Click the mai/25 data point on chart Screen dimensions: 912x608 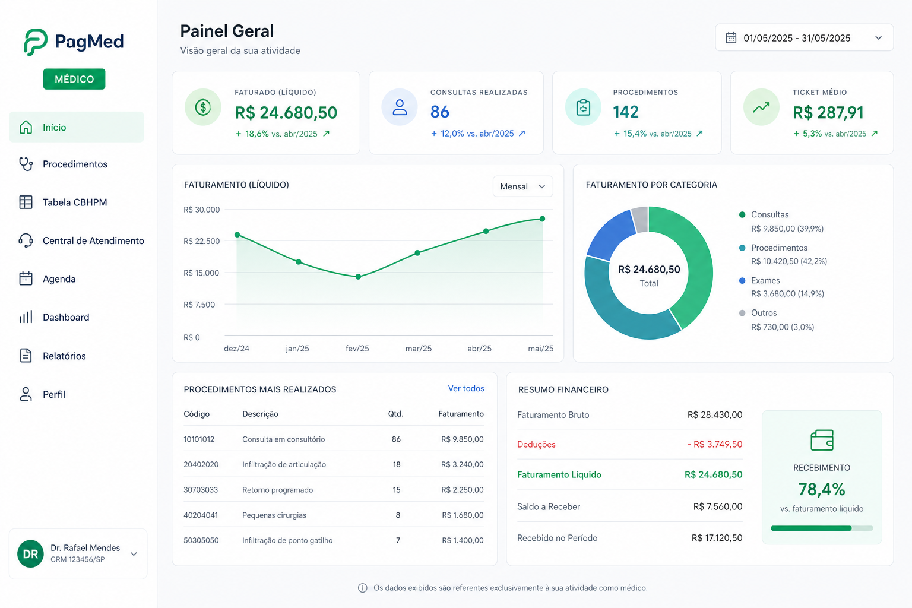[x=542, y=219]
